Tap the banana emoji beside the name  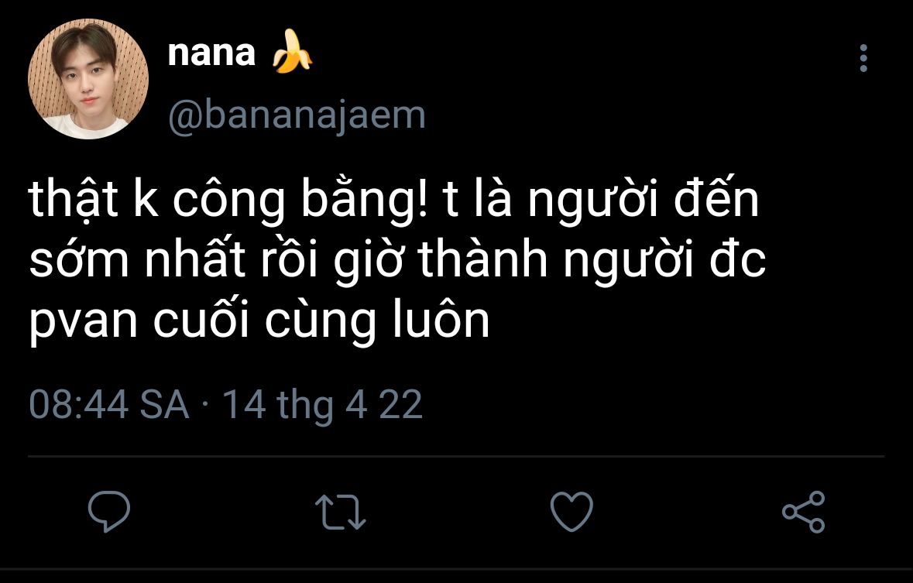point(293,54)
